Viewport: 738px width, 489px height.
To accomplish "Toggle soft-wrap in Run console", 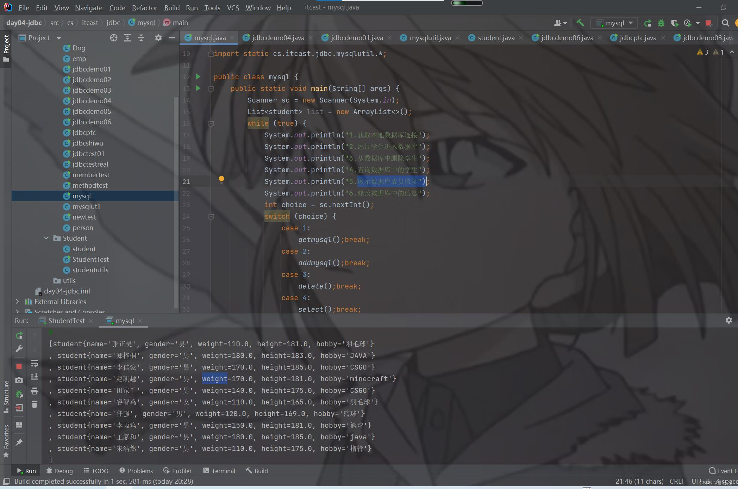I will pyautogui.click(x=35, y=363).
